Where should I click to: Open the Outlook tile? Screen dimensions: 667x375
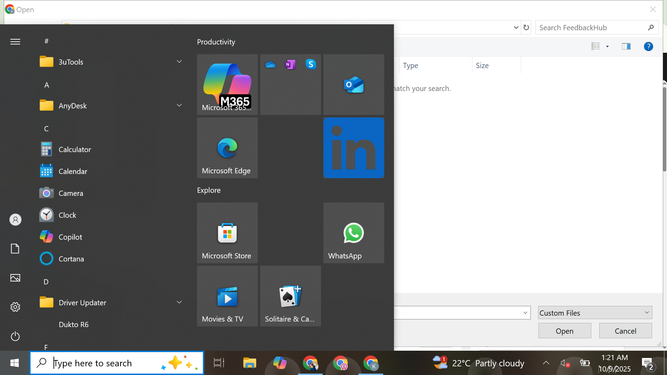(x=353, y=84)
